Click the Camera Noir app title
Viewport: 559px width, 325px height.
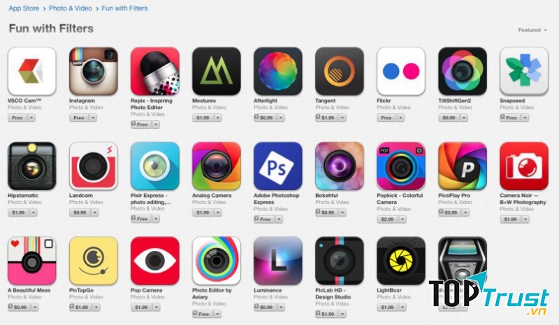tap(523, 198)
